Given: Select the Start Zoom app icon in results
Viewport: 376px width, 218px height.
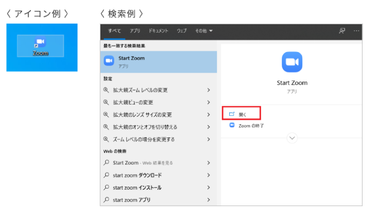Looking at the screenshot, I should 109,60.
